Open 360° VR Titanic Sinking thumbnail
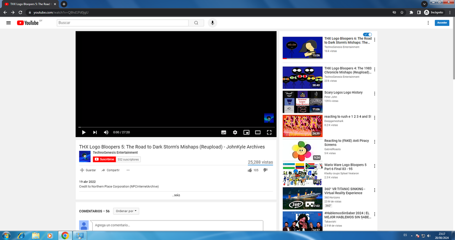The height and width of the screenshot is (240, 455). coord(303,198)
